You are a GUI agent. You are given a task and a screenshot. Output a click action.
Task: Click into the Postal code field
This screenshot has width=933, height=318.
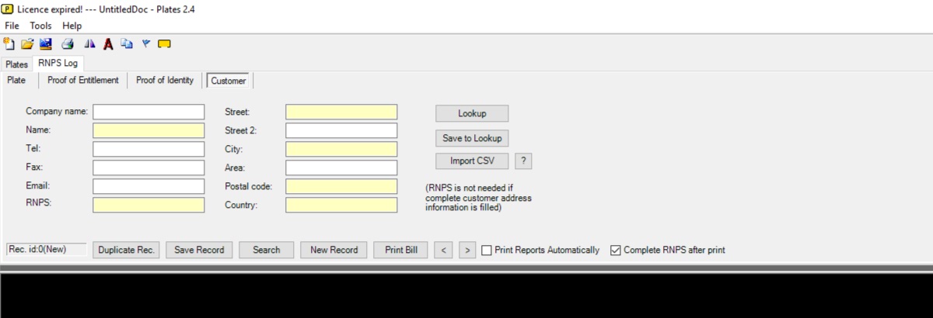point(341,186)
